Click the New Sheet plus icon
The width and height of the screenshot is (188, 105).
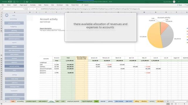[168, 101]
